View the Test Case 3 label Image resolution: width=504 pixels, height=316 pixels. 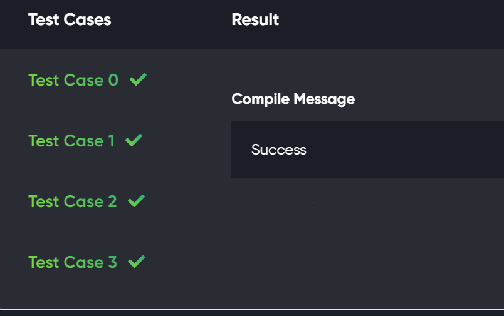click(72, 262)
